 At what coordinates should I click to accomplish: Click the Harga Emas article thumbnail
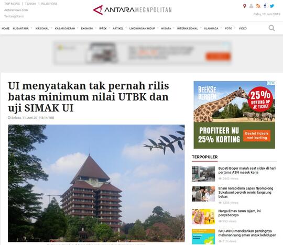click(x=203, y=216)
